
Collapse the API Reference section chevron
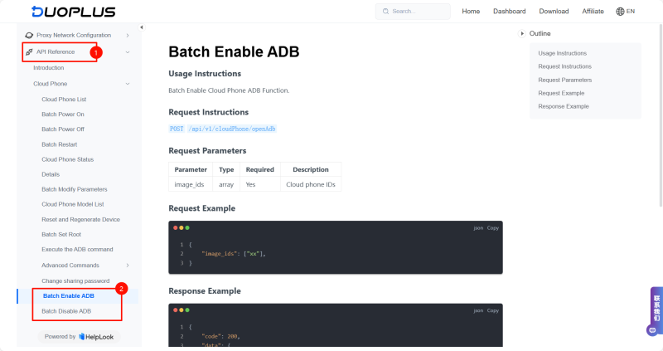click(127, 52)
